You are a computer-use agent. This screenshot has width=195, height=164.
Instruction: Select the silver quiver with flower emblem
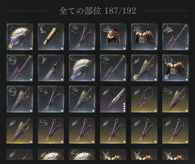[82, 99]
